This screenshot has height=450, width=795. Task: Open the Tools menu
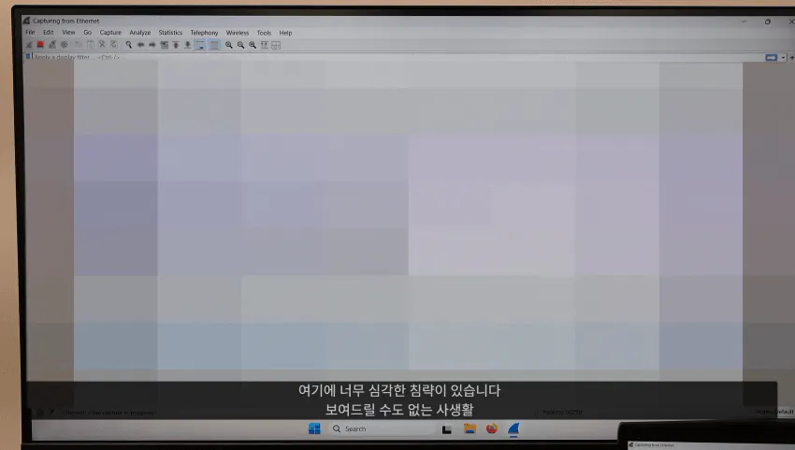[x=264, y=33]
